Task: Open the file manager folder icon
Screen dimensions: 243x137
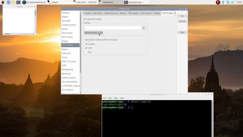Action: coord(13,2)
